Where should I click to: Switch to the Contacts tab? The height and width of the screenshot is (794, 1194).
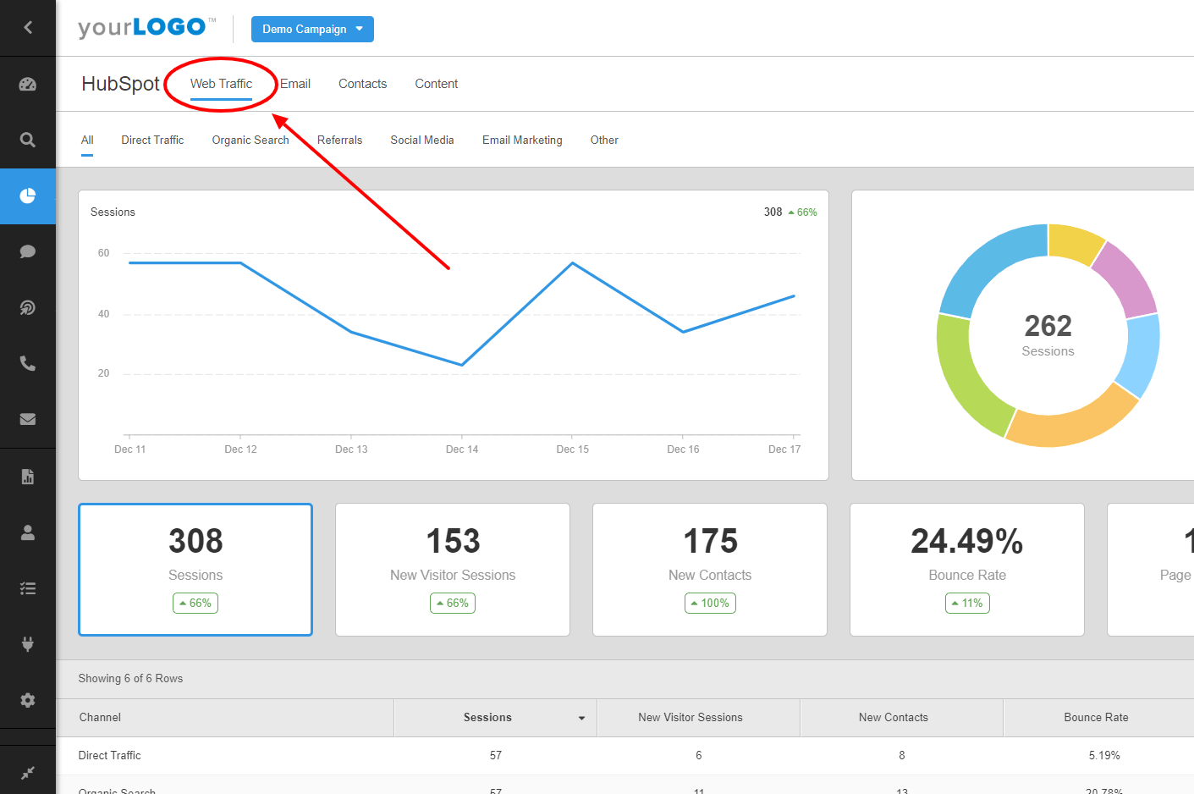click(x=362, y=83)
